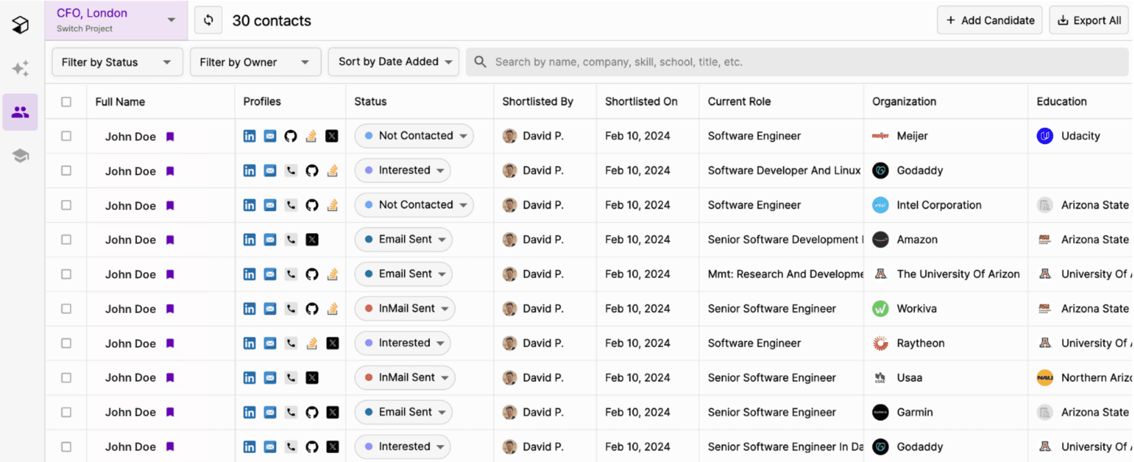Expand the Filter by Status dropdown
1134x462 pixels.
[117, 62]
